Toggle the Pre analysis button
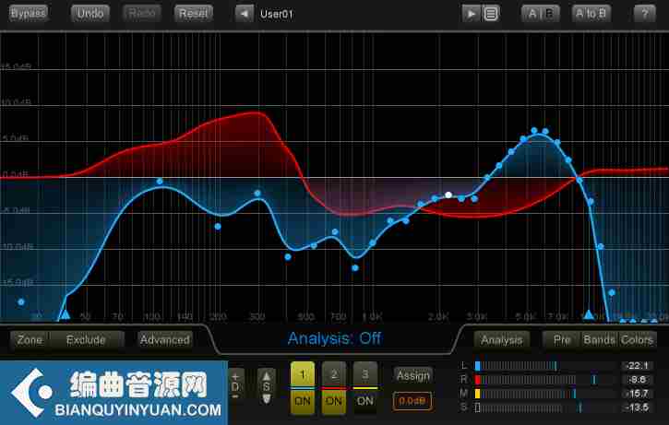 point(562,340)
